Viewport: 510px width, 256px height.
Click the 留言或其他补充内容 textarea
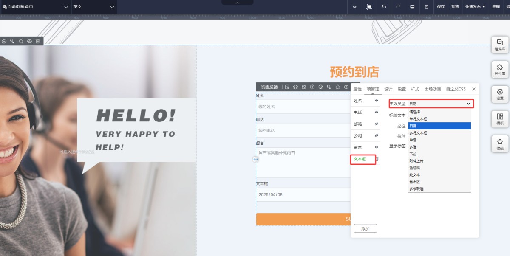303,163
